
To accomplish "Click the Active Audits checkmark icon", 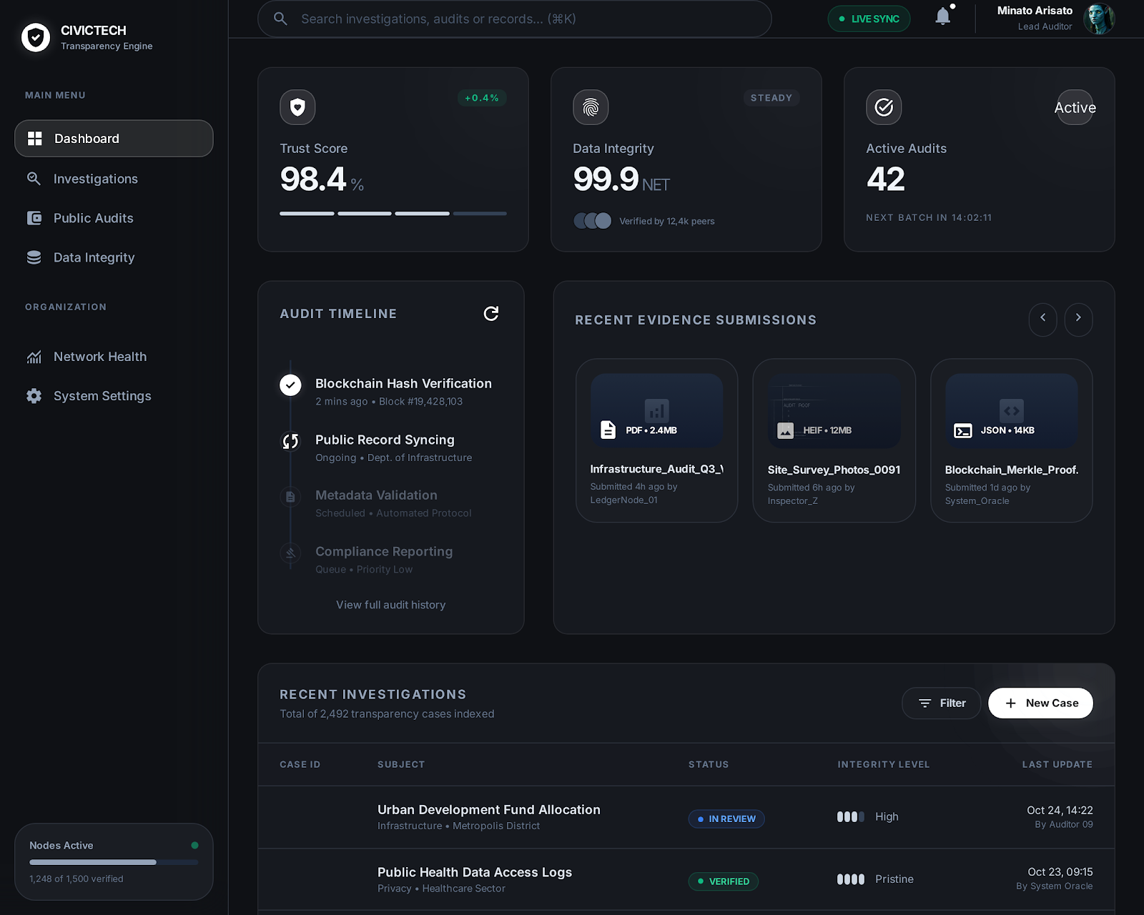I will pyautogui.click(x=884, y=107).
